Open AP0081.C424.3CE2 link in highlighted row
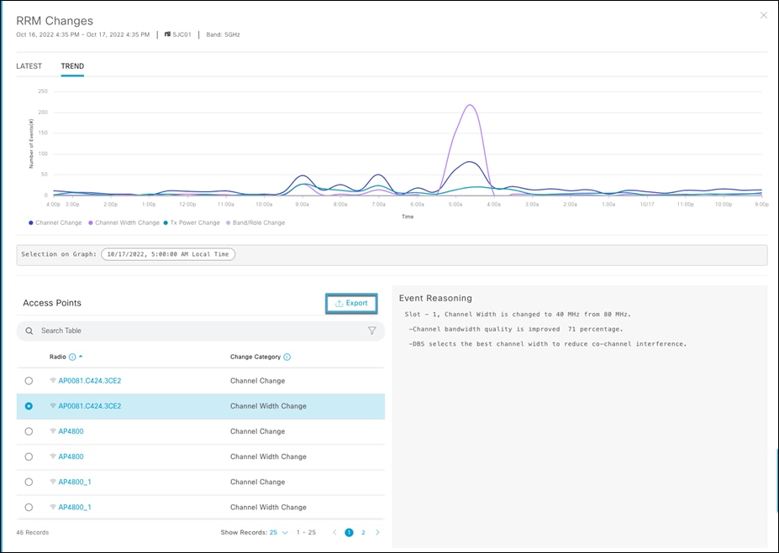This screenshot has width=779, height=553. tap(89, 406)
